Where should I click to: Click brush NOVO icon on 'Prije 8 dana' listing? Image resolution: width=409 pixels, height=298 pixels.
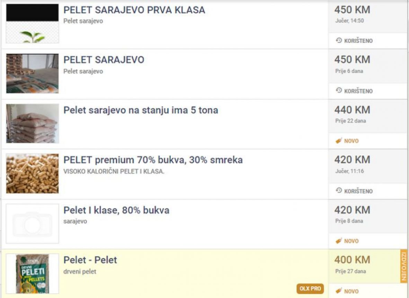(338, 241)
